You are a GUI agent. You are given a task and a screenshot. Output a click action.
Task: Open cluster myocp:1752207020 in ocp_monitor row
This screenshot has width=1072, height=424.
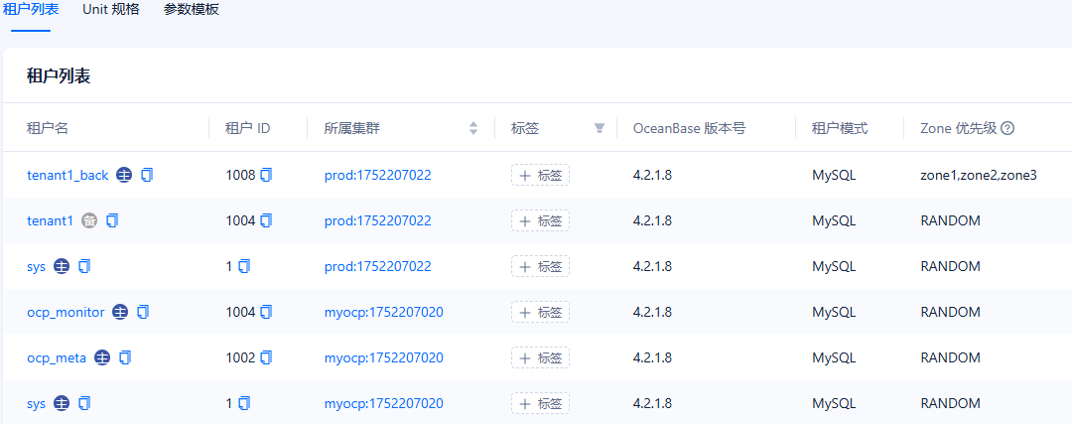click(383, 312)
